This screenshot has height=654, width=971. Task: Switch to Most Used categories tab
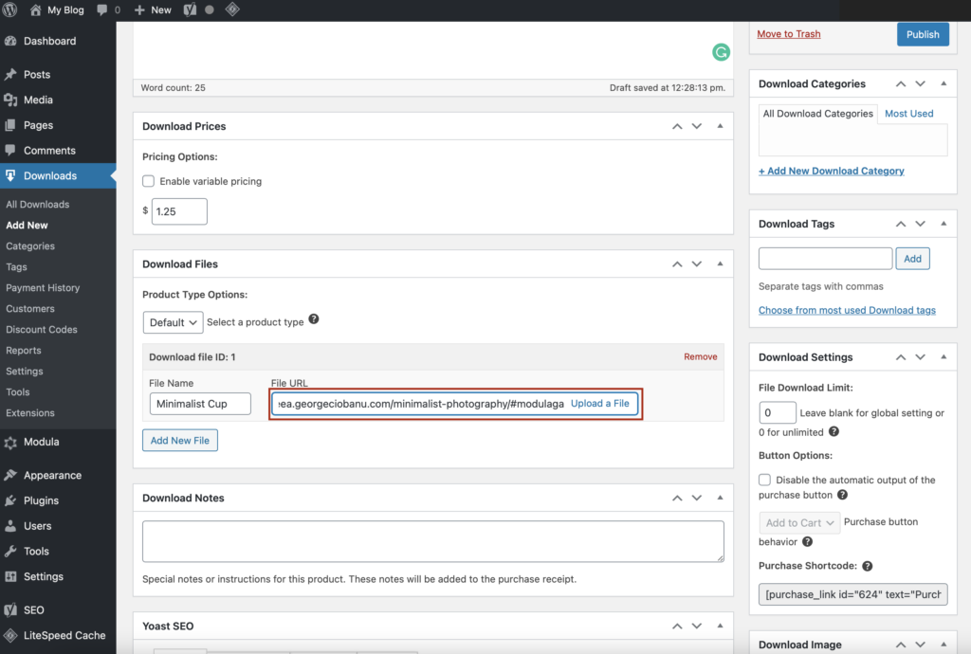[x=908, y=114]
